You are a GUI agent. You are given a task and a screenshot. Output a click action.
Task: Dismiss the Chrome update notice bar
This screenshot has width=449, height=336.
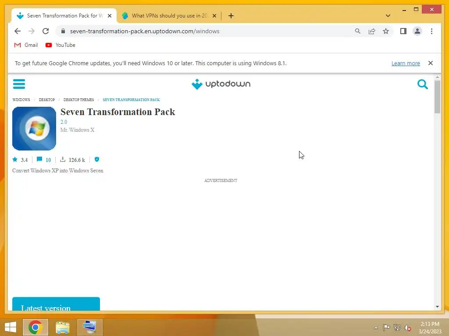tap(431, 63)
